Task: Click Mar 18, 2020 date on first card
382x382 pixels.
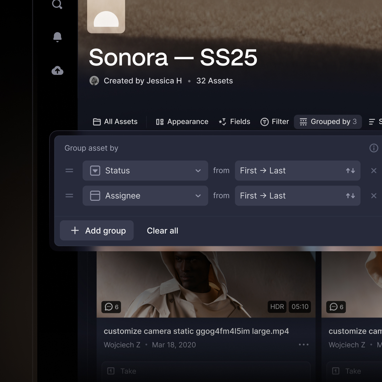Action: pyautogui.click(x=174, y=345)
